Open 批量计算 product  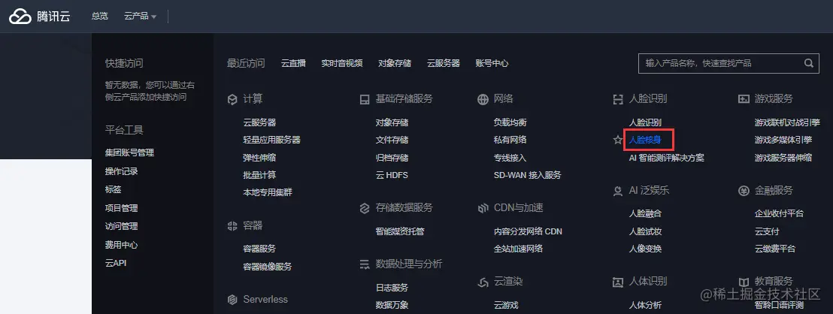coord(259,175)
